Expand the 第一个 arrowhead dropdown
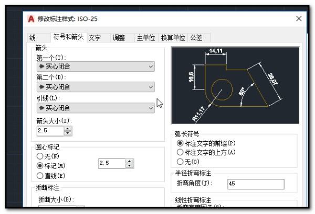 (x=96, y=66)
